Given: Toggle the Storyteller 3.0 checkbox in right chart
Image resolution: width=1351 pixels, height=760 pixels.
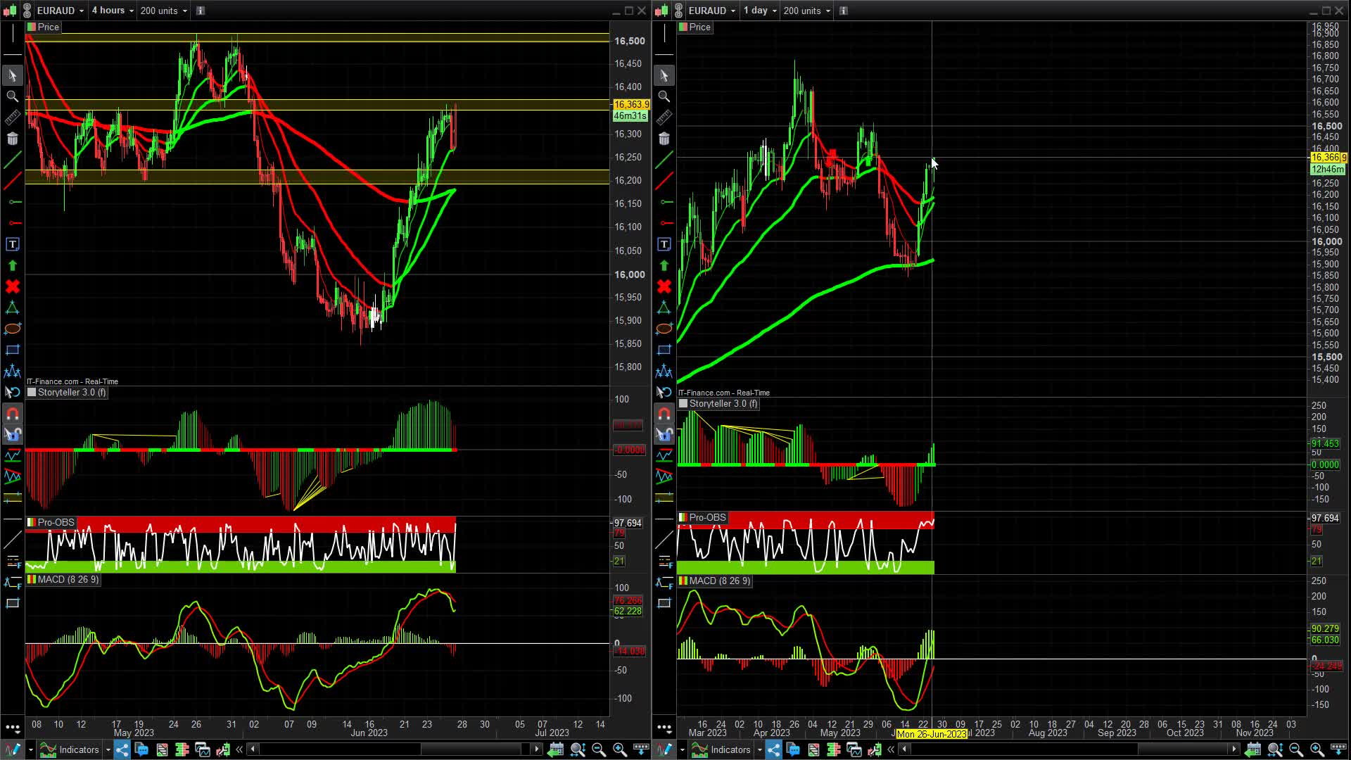Looking at the screenshot, I should (683, 404).
